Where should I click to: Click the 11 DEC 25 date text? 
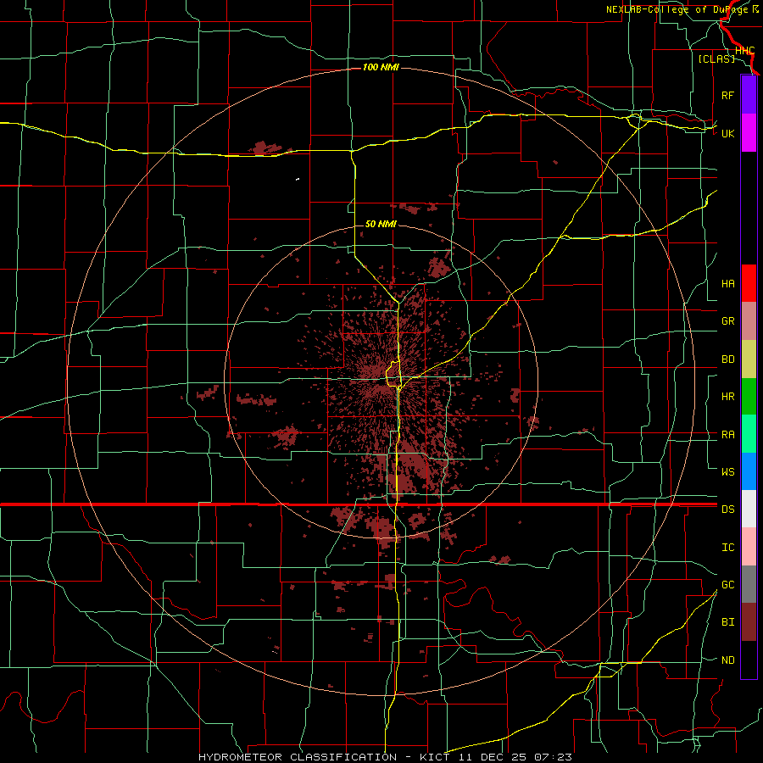pyautogui.click(x=491, y=757)
